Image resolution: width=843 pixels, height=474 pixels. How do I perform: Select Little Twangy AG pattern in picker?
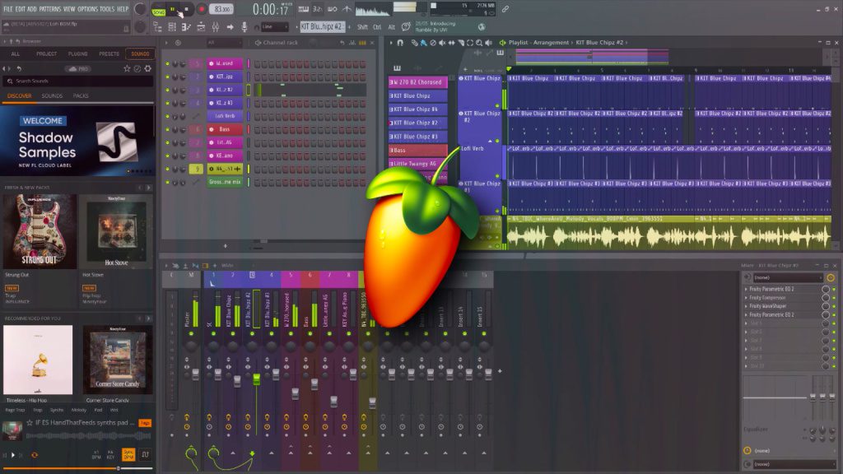pyautogui.click(x=417, y=164)
